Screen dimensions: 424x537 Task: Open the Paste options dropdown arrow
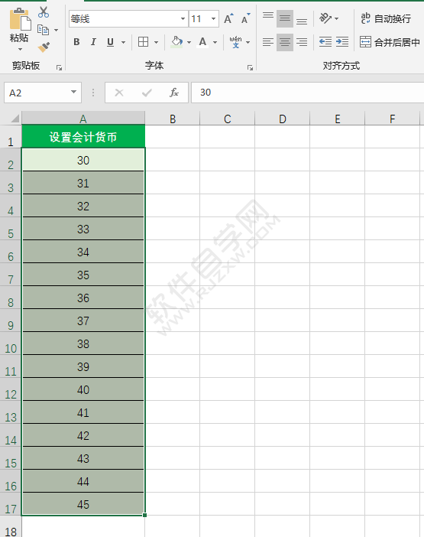click(20, 49)
